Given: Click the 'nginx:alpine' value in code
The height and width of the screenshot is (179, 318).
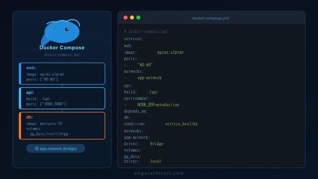Looking at the screenshot, I should pos(171,52).
